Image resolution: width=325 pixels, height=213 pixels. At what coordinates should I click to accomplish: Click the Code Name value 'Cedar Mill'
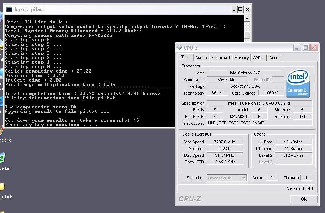[227, 79]
